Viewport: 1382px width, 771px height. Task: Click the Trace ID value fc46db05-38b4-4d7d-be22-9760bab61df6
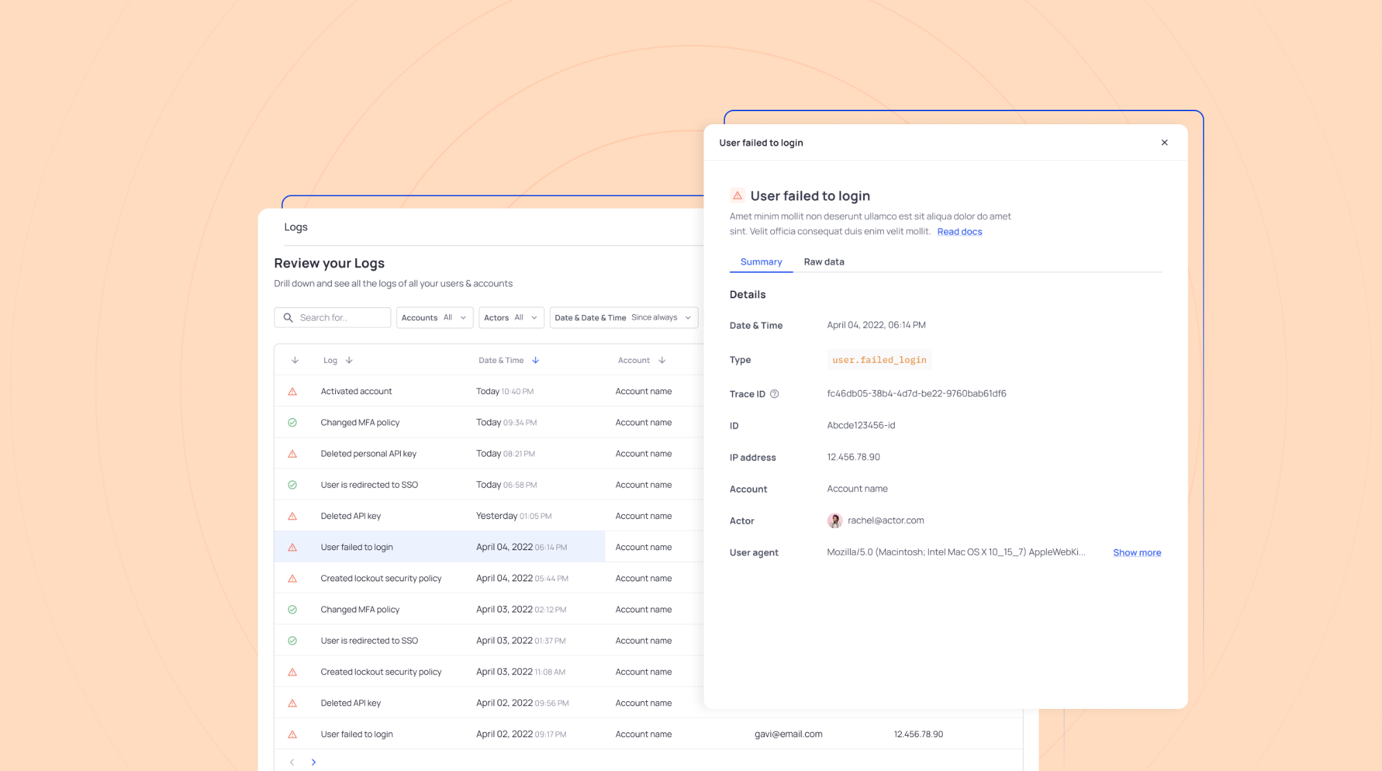click(916, 393)
